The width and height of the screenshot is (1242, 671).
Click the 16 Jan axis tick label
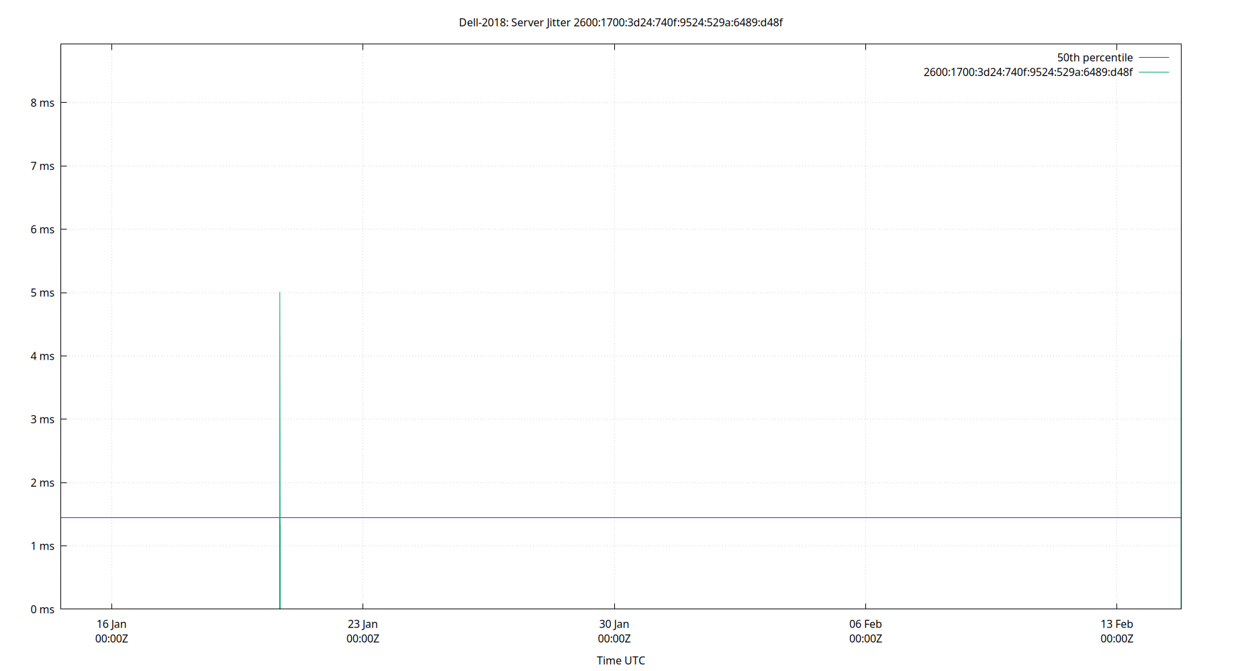tap(112, 623)
